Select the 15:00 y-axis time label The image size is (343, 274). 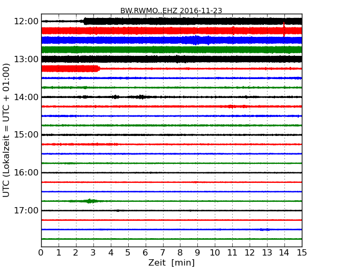click(26, 134)
